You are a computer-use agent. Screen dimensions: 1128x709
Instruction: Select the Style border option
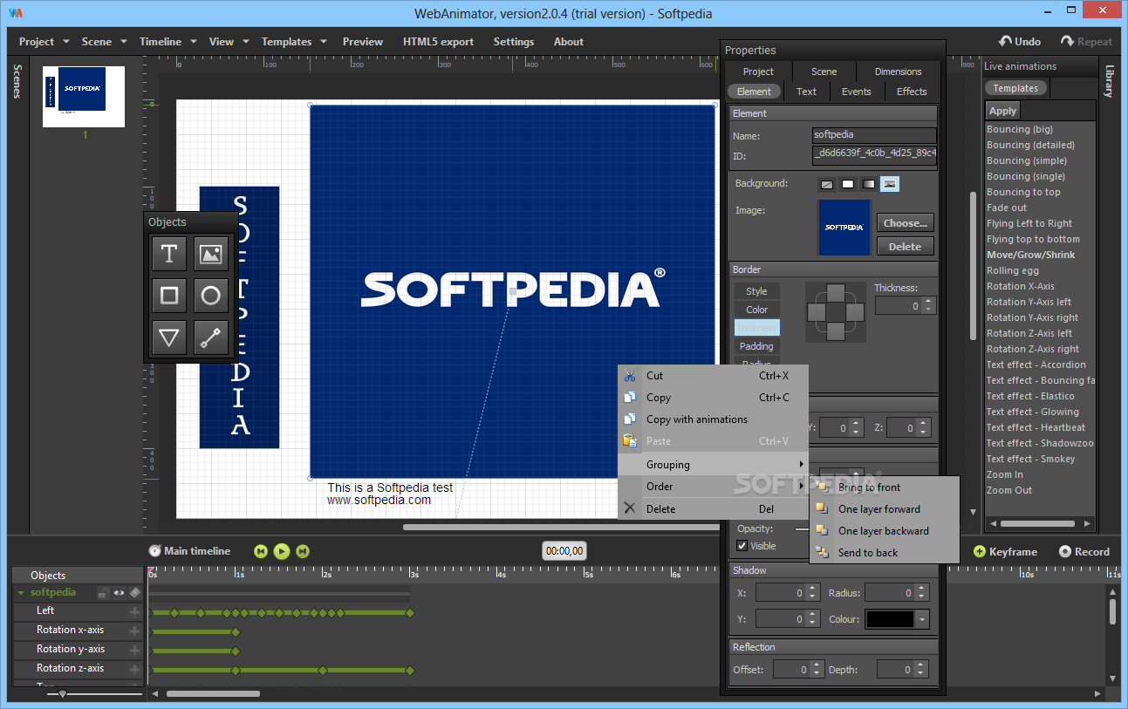757,291
